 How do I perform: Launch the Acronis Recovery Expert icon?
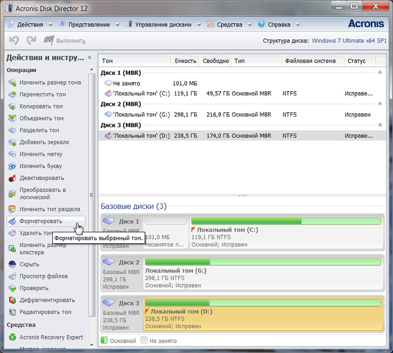pos(12,337)
